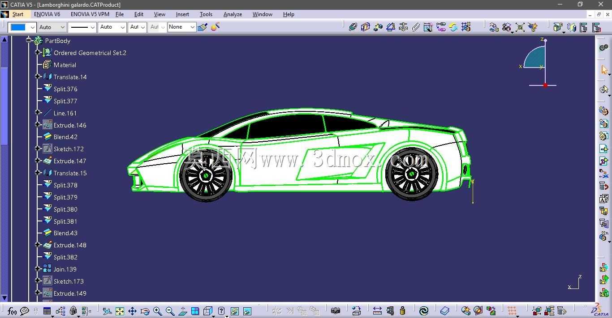The height and width of the screenshot is (318, 612).
Task: Click the Painter brush icon
Action: [203, 27]
